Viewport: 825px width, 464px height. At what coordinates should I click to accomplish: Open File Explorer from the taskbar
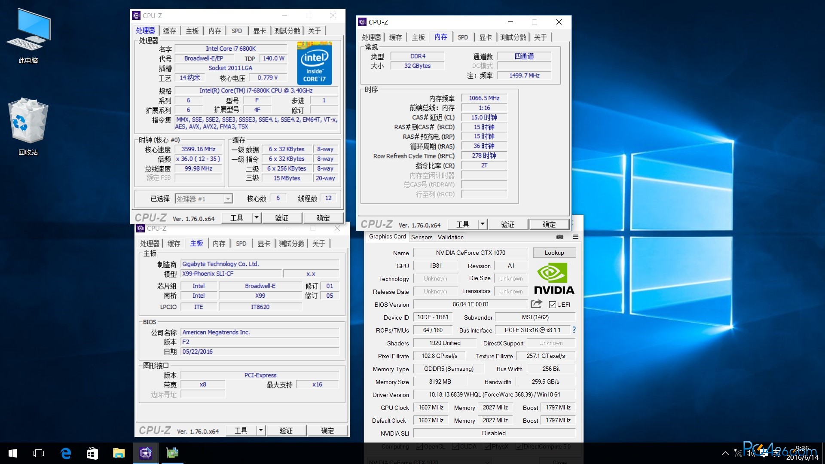coord(119,453)
